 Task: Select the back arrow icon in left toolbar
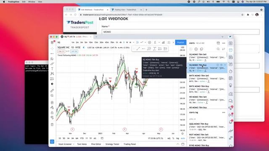pos(52,84)
